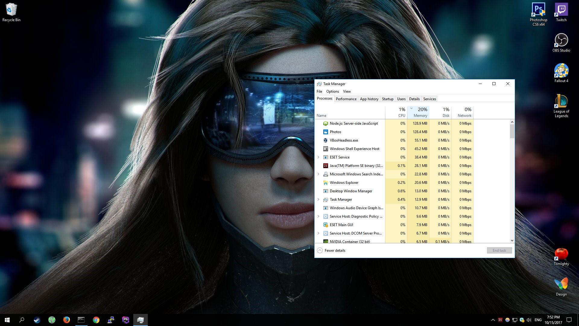Collapse view using Fewer details arrow
This screenshot has height=326, width=579.
pyautogui.click(x=320, y=251)
